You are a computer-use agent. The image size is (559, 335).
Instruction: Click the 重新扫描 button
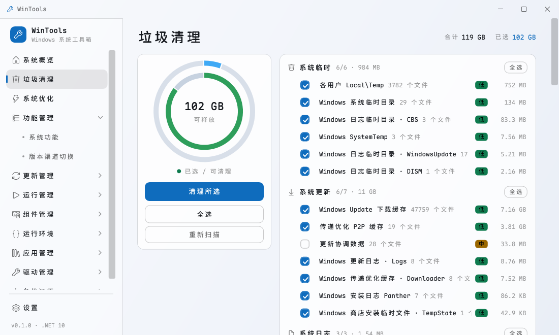[204, 234]
